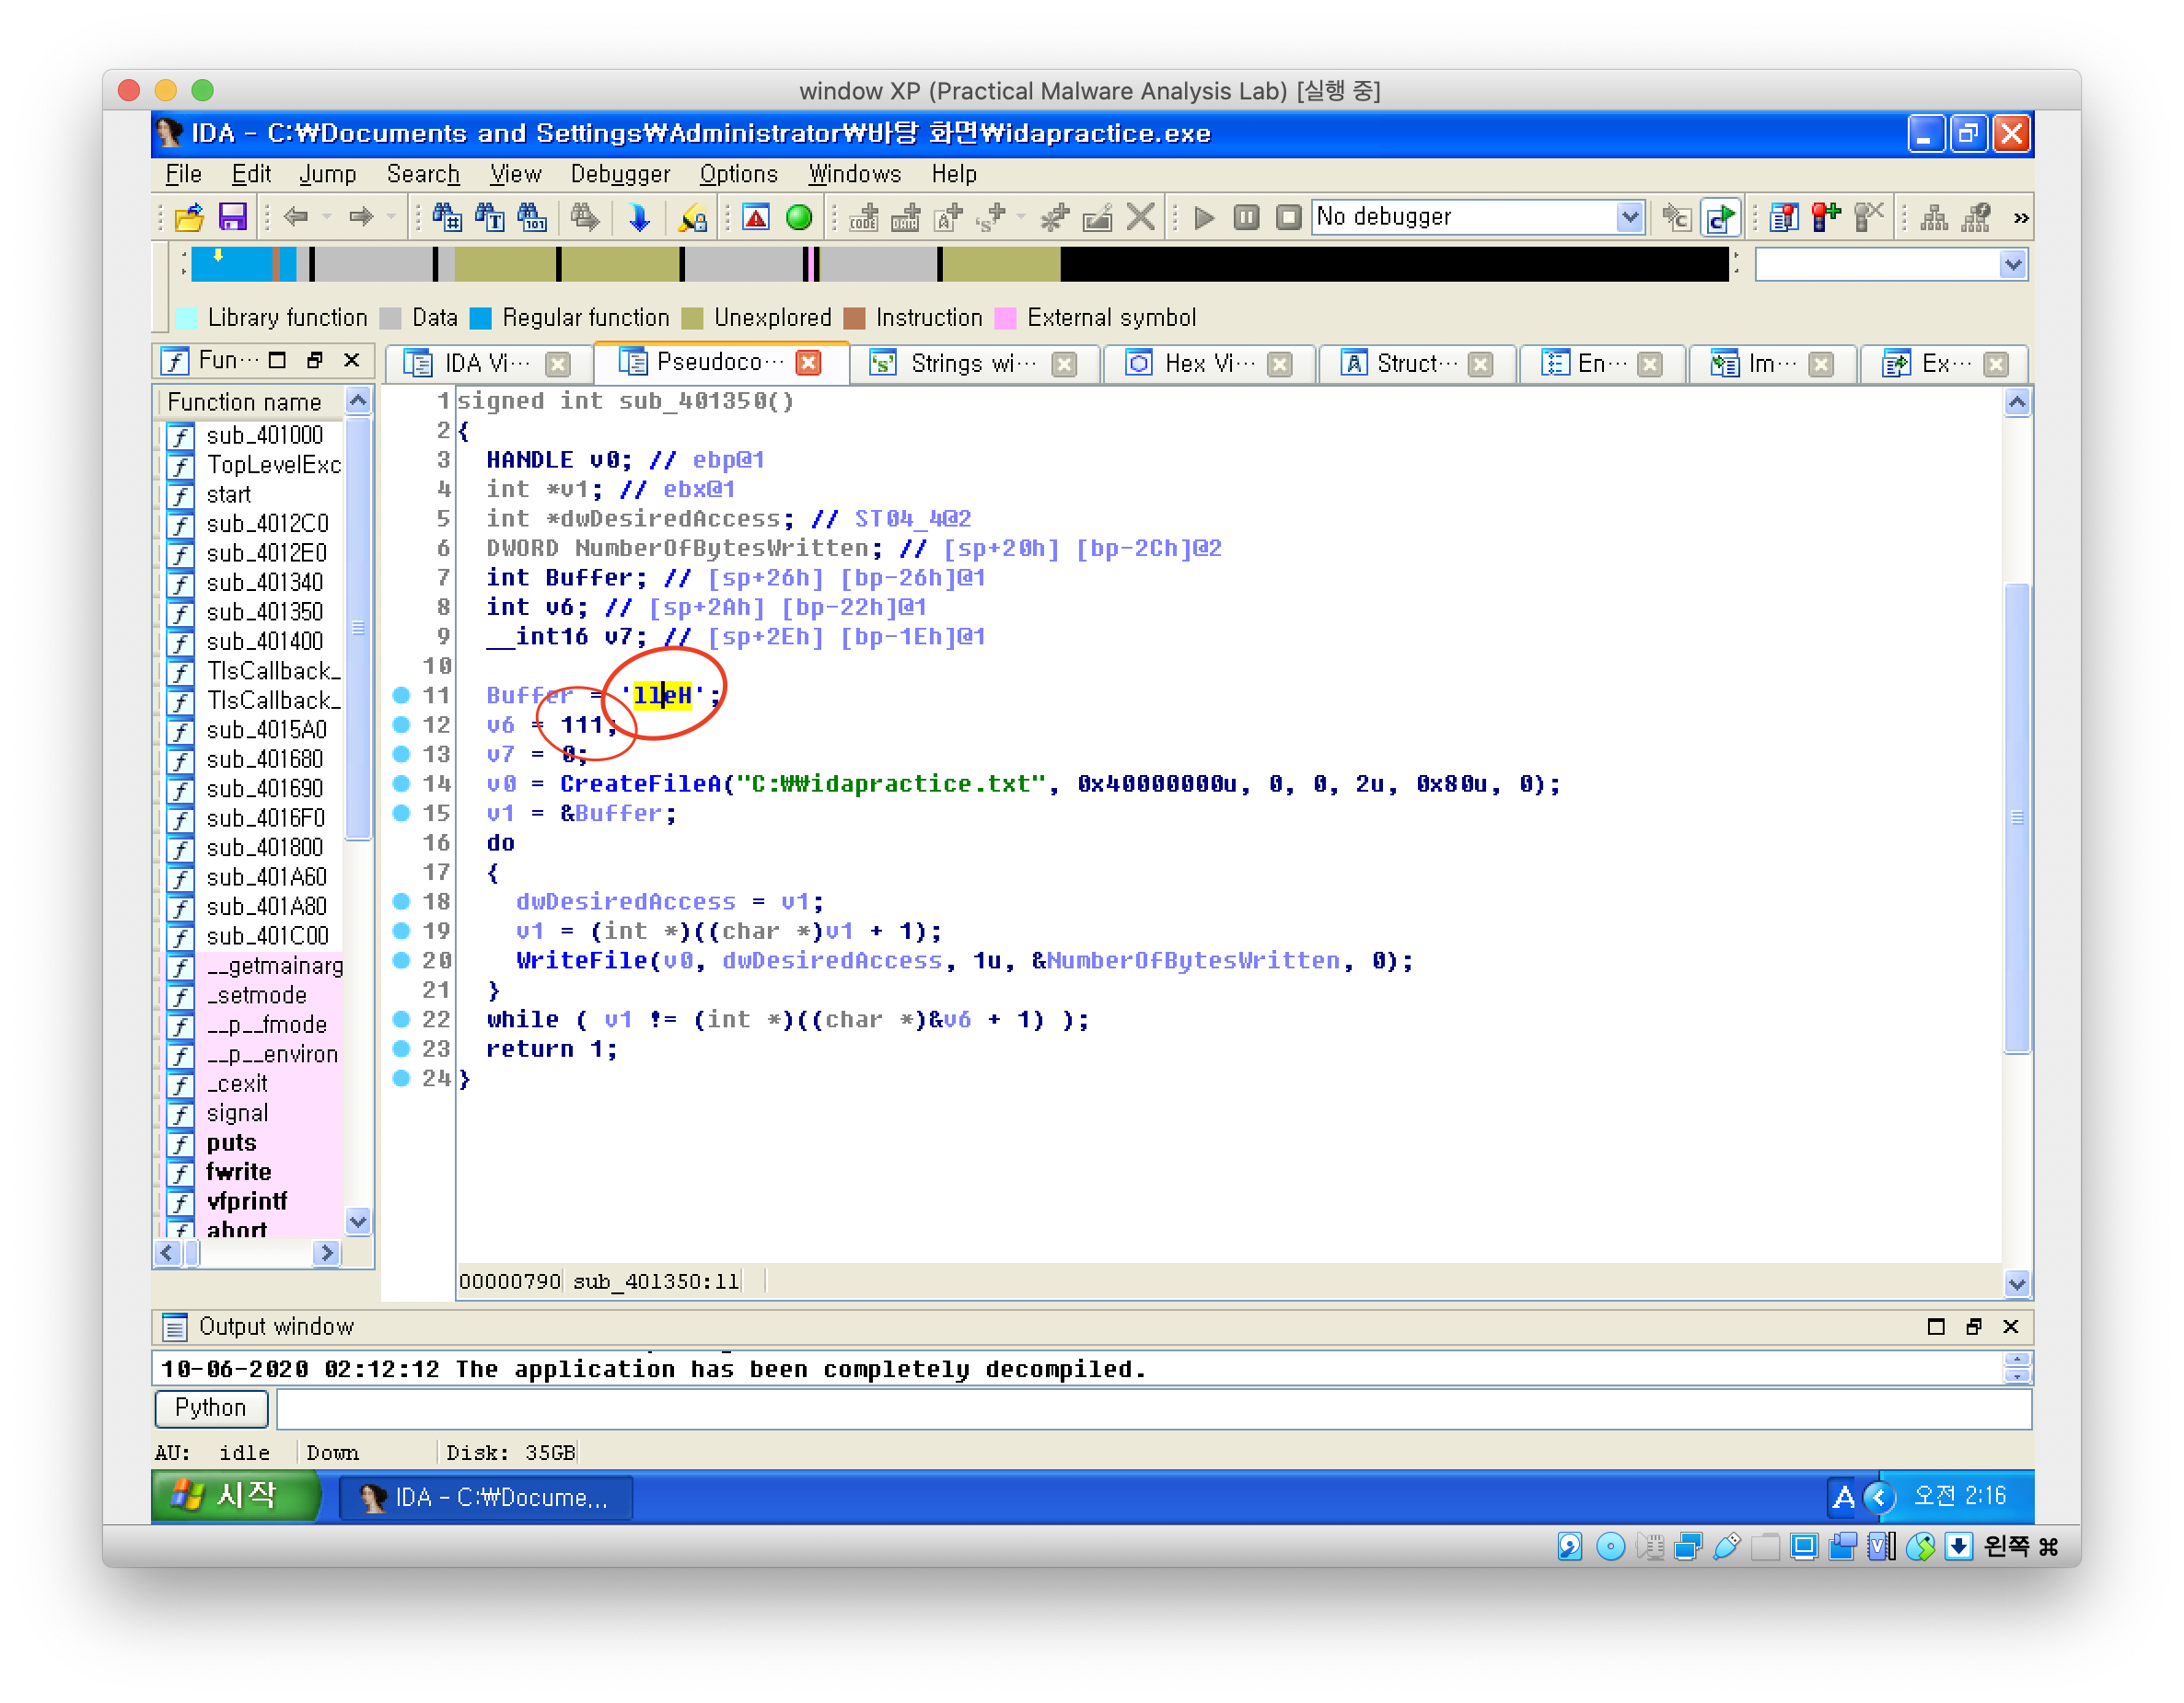Jump back with the left arrow icon
Screen dimensions: 2184x1703
pos(295,217)
